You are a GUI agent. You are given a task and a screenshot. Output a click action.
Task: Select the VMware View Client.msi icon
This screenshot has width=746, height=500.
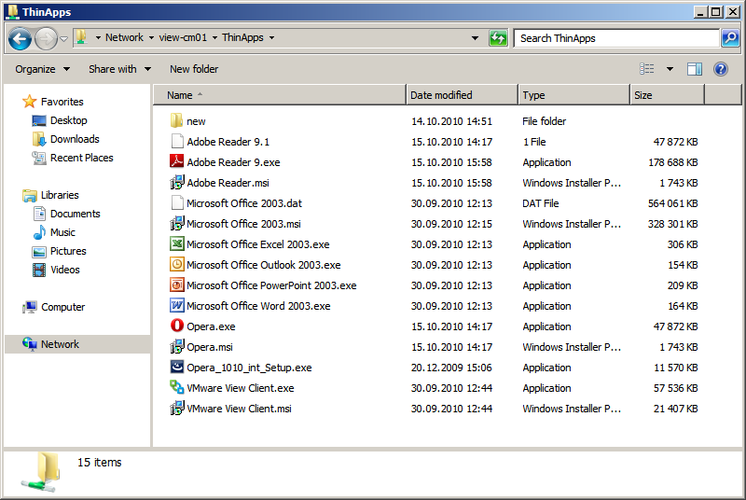click(176, 408)
